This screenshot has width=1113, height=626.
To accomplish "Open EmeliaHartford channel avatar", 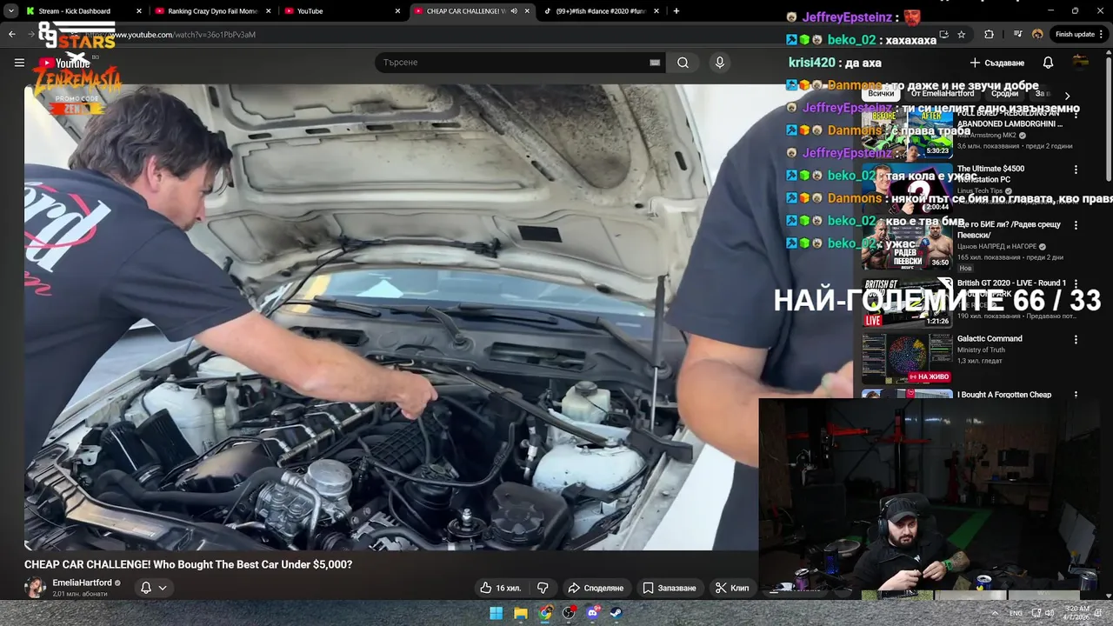I will 35,588.
